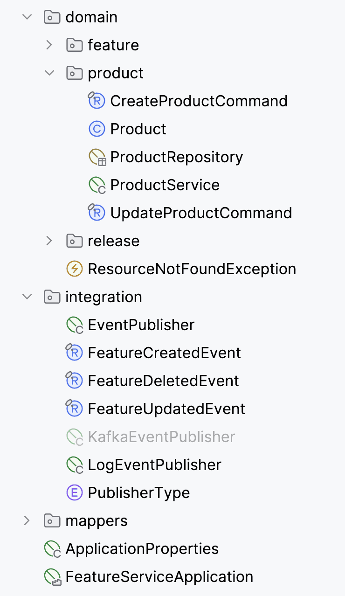
Task: Select LogEventPublisher in the project tree
Action: (x=154, y=464)
